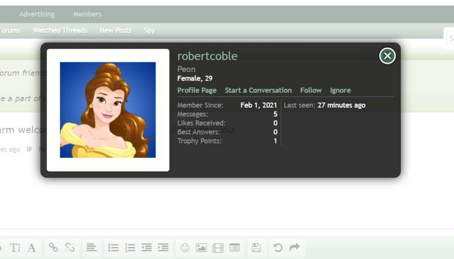
Task: Insert an unordered bullet list
Action: pos(113,248)
